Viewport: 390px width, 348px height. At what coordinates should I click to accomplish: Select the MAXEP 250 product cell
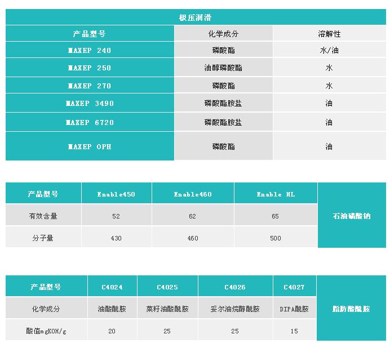click(x=90, y=68)
